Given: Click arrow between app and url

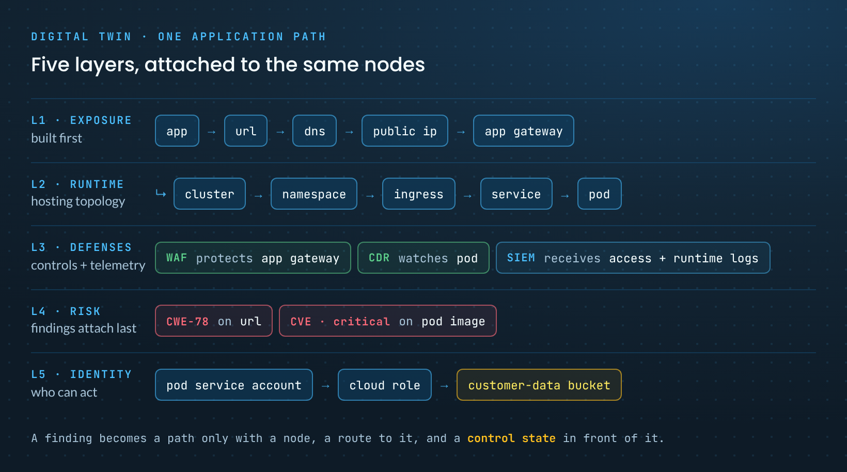Looking at the screenshot, I should 212,132.
